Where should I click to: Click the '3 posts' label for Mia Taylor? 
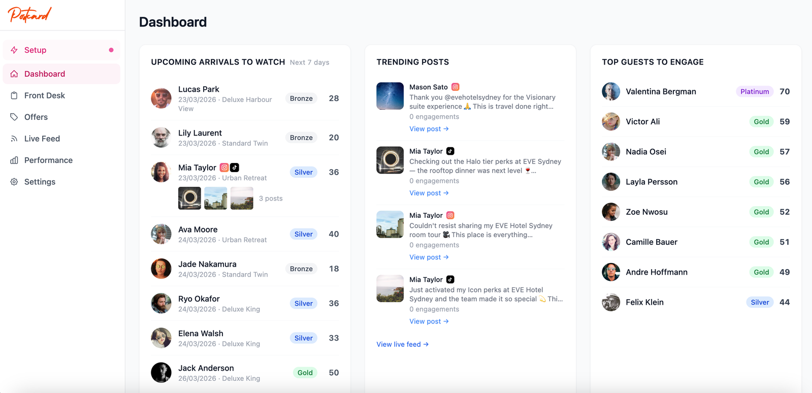click(x=271, y=199)
